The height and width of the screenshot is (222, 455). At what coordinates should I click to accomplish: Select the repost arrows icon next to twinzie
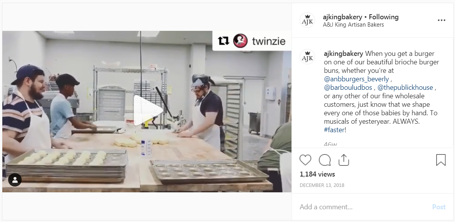(223, 41)
